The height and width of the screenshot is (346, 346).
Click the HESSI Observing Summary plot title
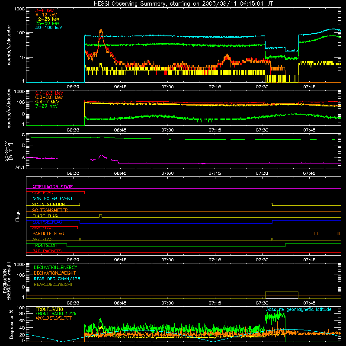[x=183, y=4]
